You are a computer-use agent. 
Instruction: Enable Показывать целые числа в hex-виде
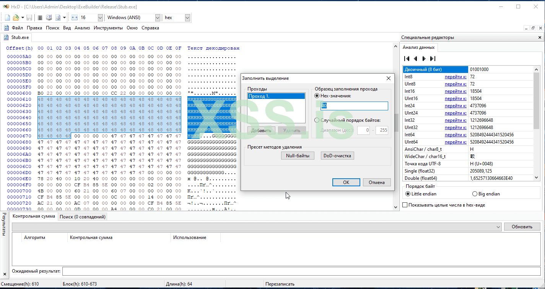click(405, 205)
